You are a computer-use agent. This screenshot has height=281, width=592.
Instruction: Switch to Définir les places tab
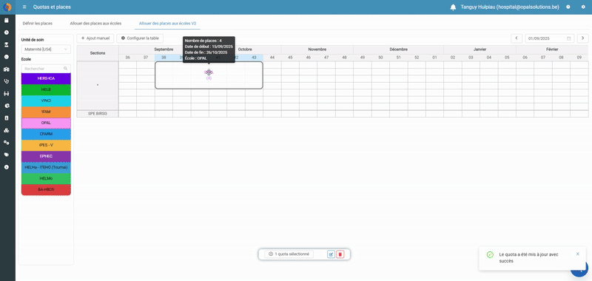(x=38, y=24)
